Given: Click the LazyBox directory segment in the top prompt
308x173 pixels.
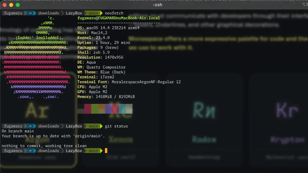Looking at the screenshot, I should click(74, 13).
